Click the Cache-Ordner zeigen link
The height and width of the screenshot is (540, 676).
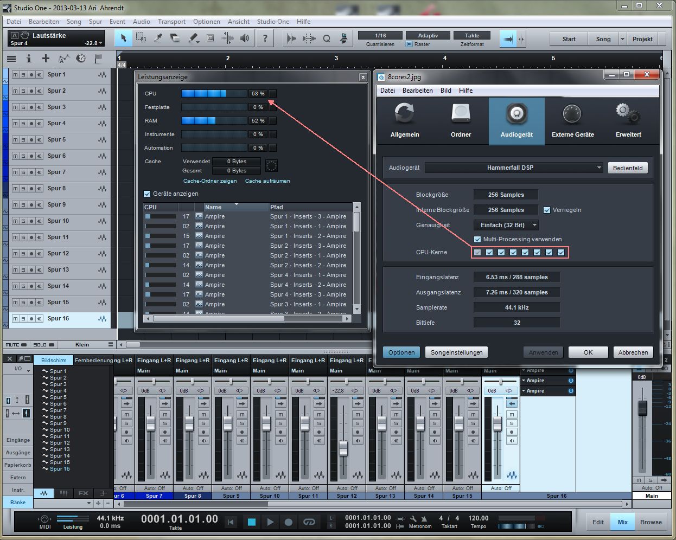(210, 181)
